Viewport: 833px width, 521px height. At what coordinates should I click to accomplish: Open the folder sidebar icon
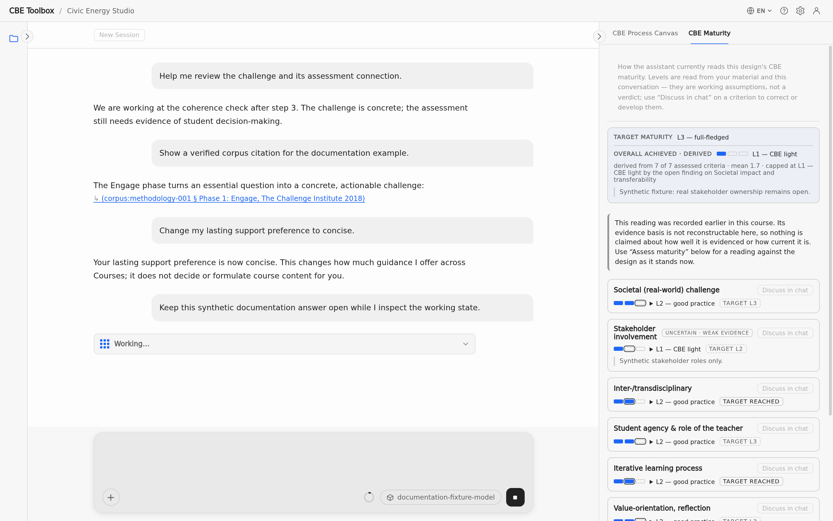(x=14, y=38)
